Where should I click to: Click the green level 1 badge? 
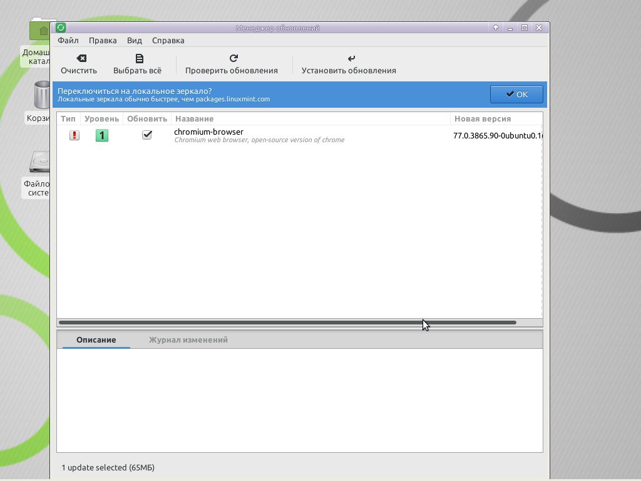pos(102,135)
